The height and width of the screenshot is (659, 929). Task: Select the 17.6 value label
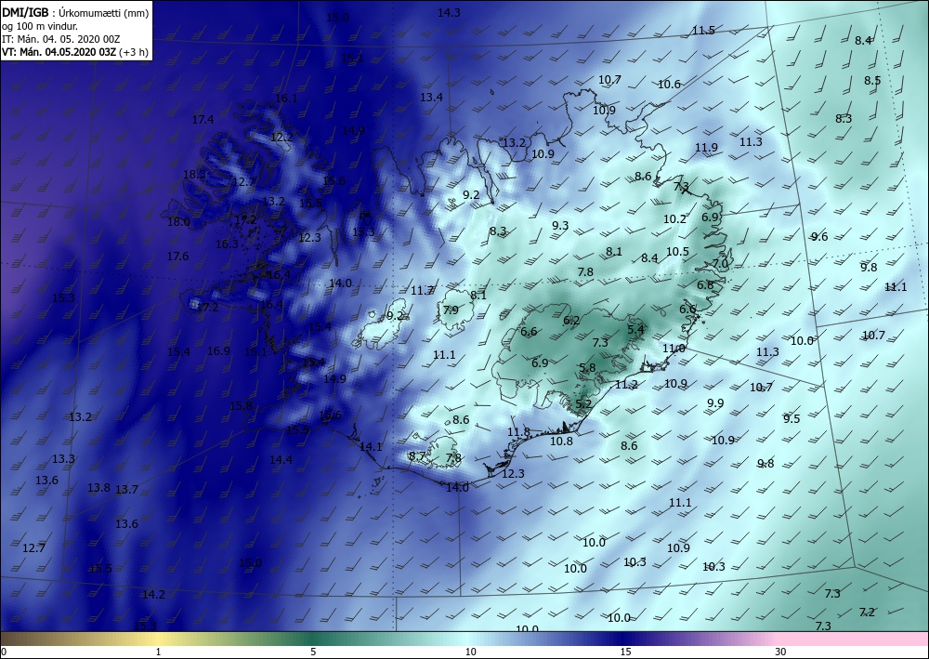click(x=177, y=256)
